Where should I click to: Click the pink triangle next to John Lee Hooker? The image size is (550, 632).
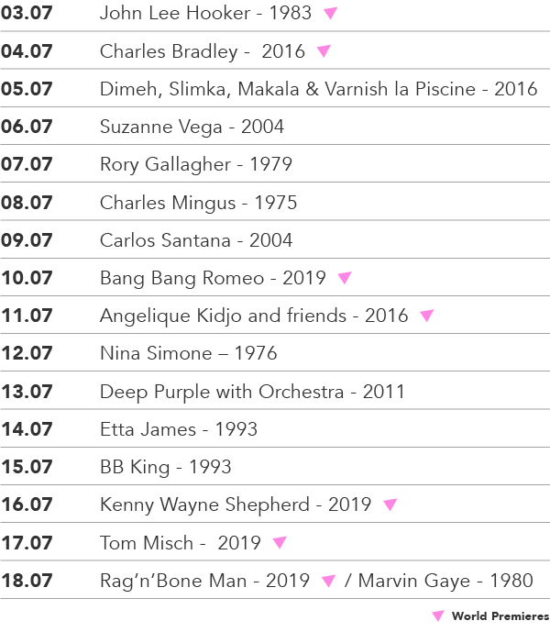(x=330, y=14)
